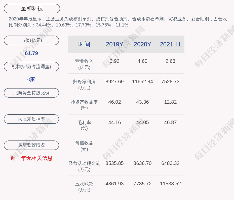This screenshot has width=234, height=200.
Task: Click the 大股东质押率 label pill
Action: [x=31, y=119]
